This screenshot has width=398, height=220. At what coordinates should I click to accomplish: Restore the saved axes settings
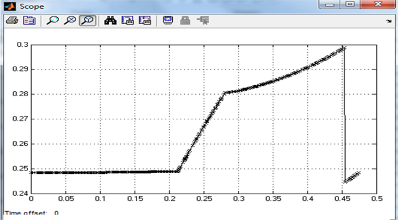[145, 21]
